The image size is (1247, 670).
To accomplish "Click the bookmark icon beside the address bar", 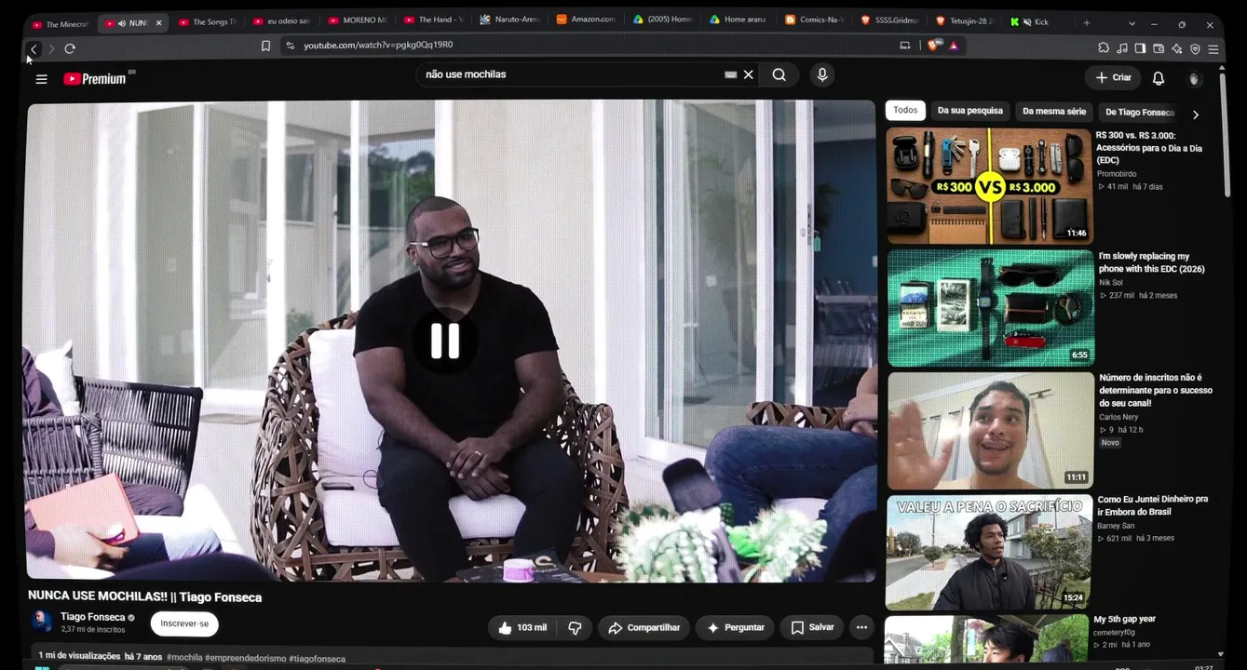I will [265, 46].
